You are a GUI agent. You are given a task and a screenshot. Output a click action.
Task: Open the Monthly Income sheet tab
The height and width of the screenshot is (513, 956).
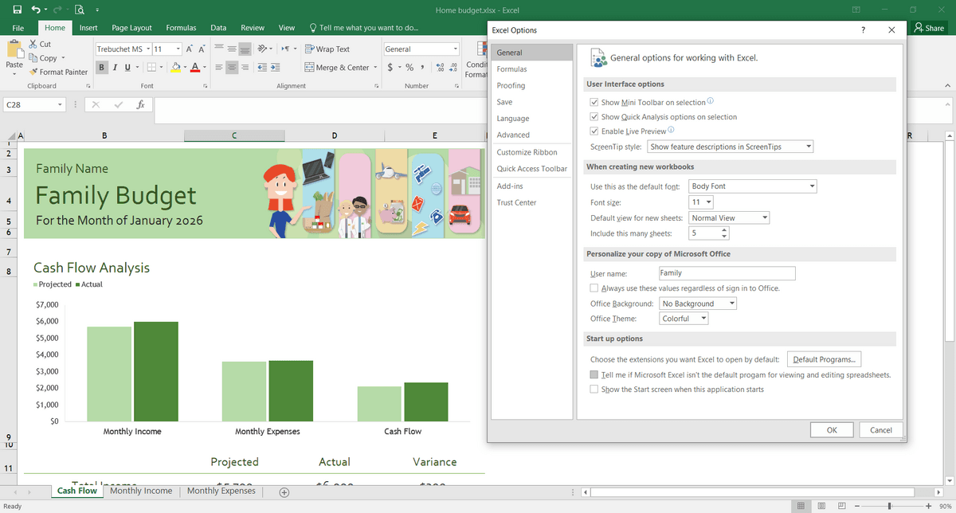click(x=141, y=491)
